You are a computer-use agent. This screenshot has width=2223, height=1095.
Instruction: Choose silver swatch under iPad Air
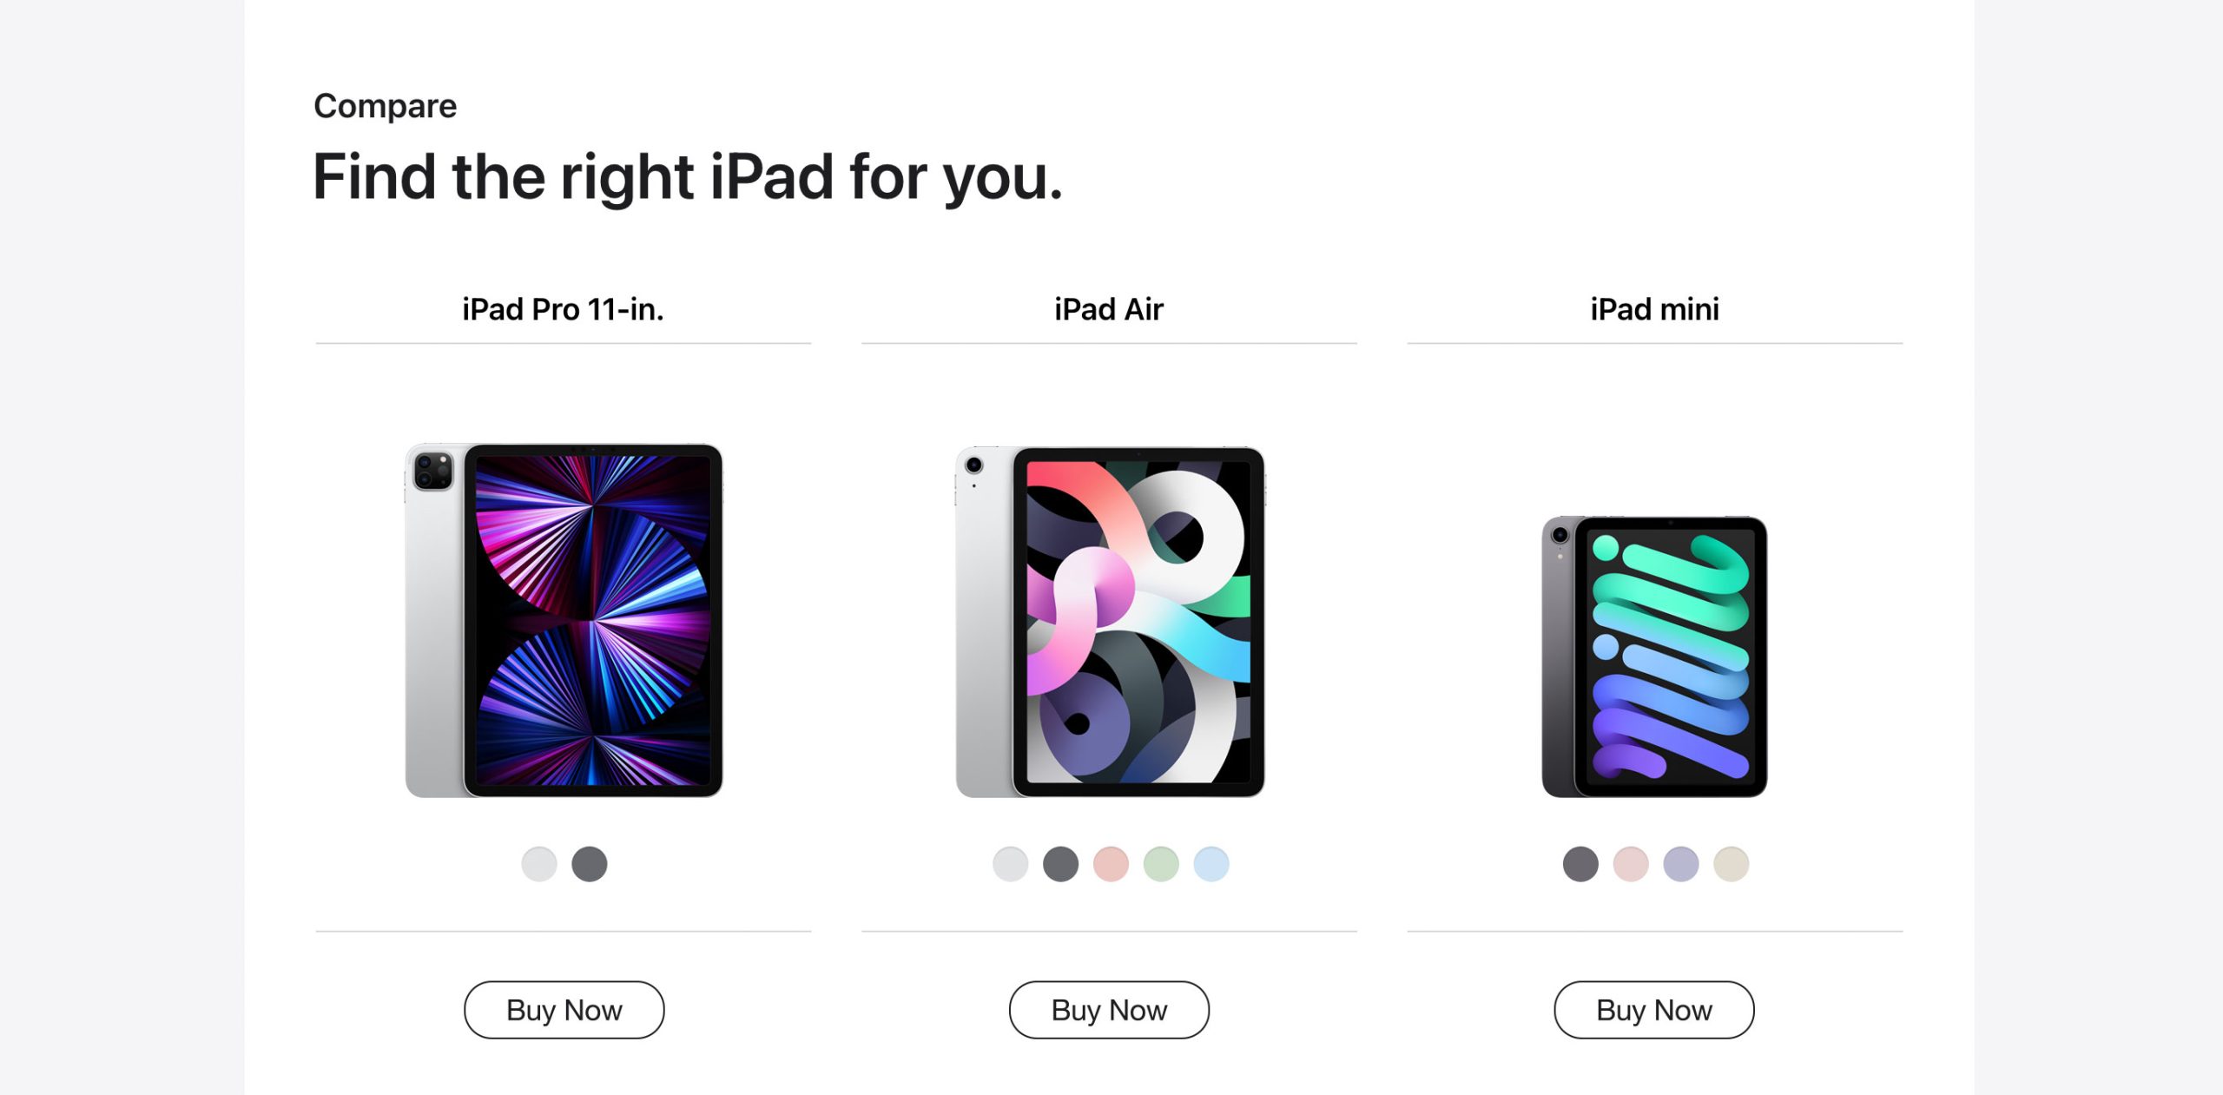click(1010, 864)
